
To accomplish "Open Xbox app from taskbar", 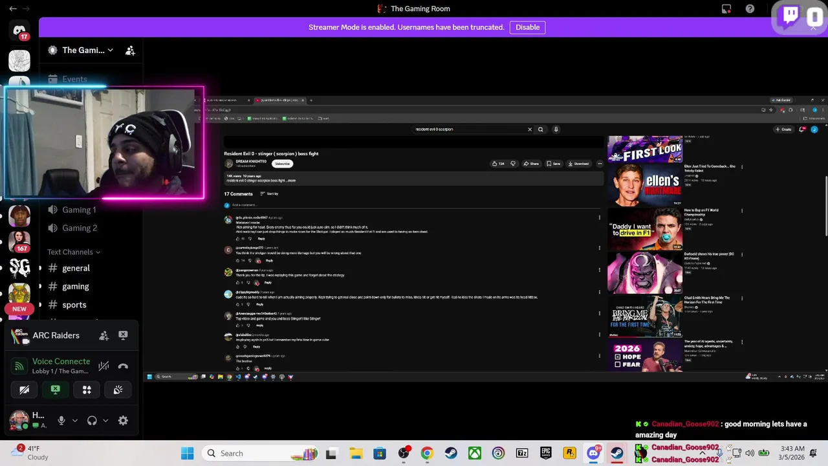I will pyautogui.click(x=475, y=454).
